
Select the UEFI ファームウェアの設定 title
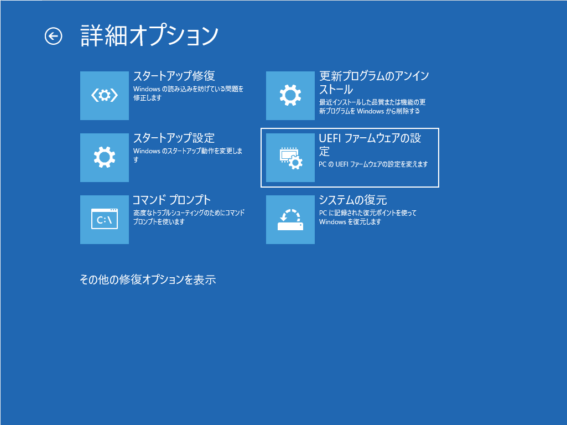pyautogui.click(x=370, y=144)
